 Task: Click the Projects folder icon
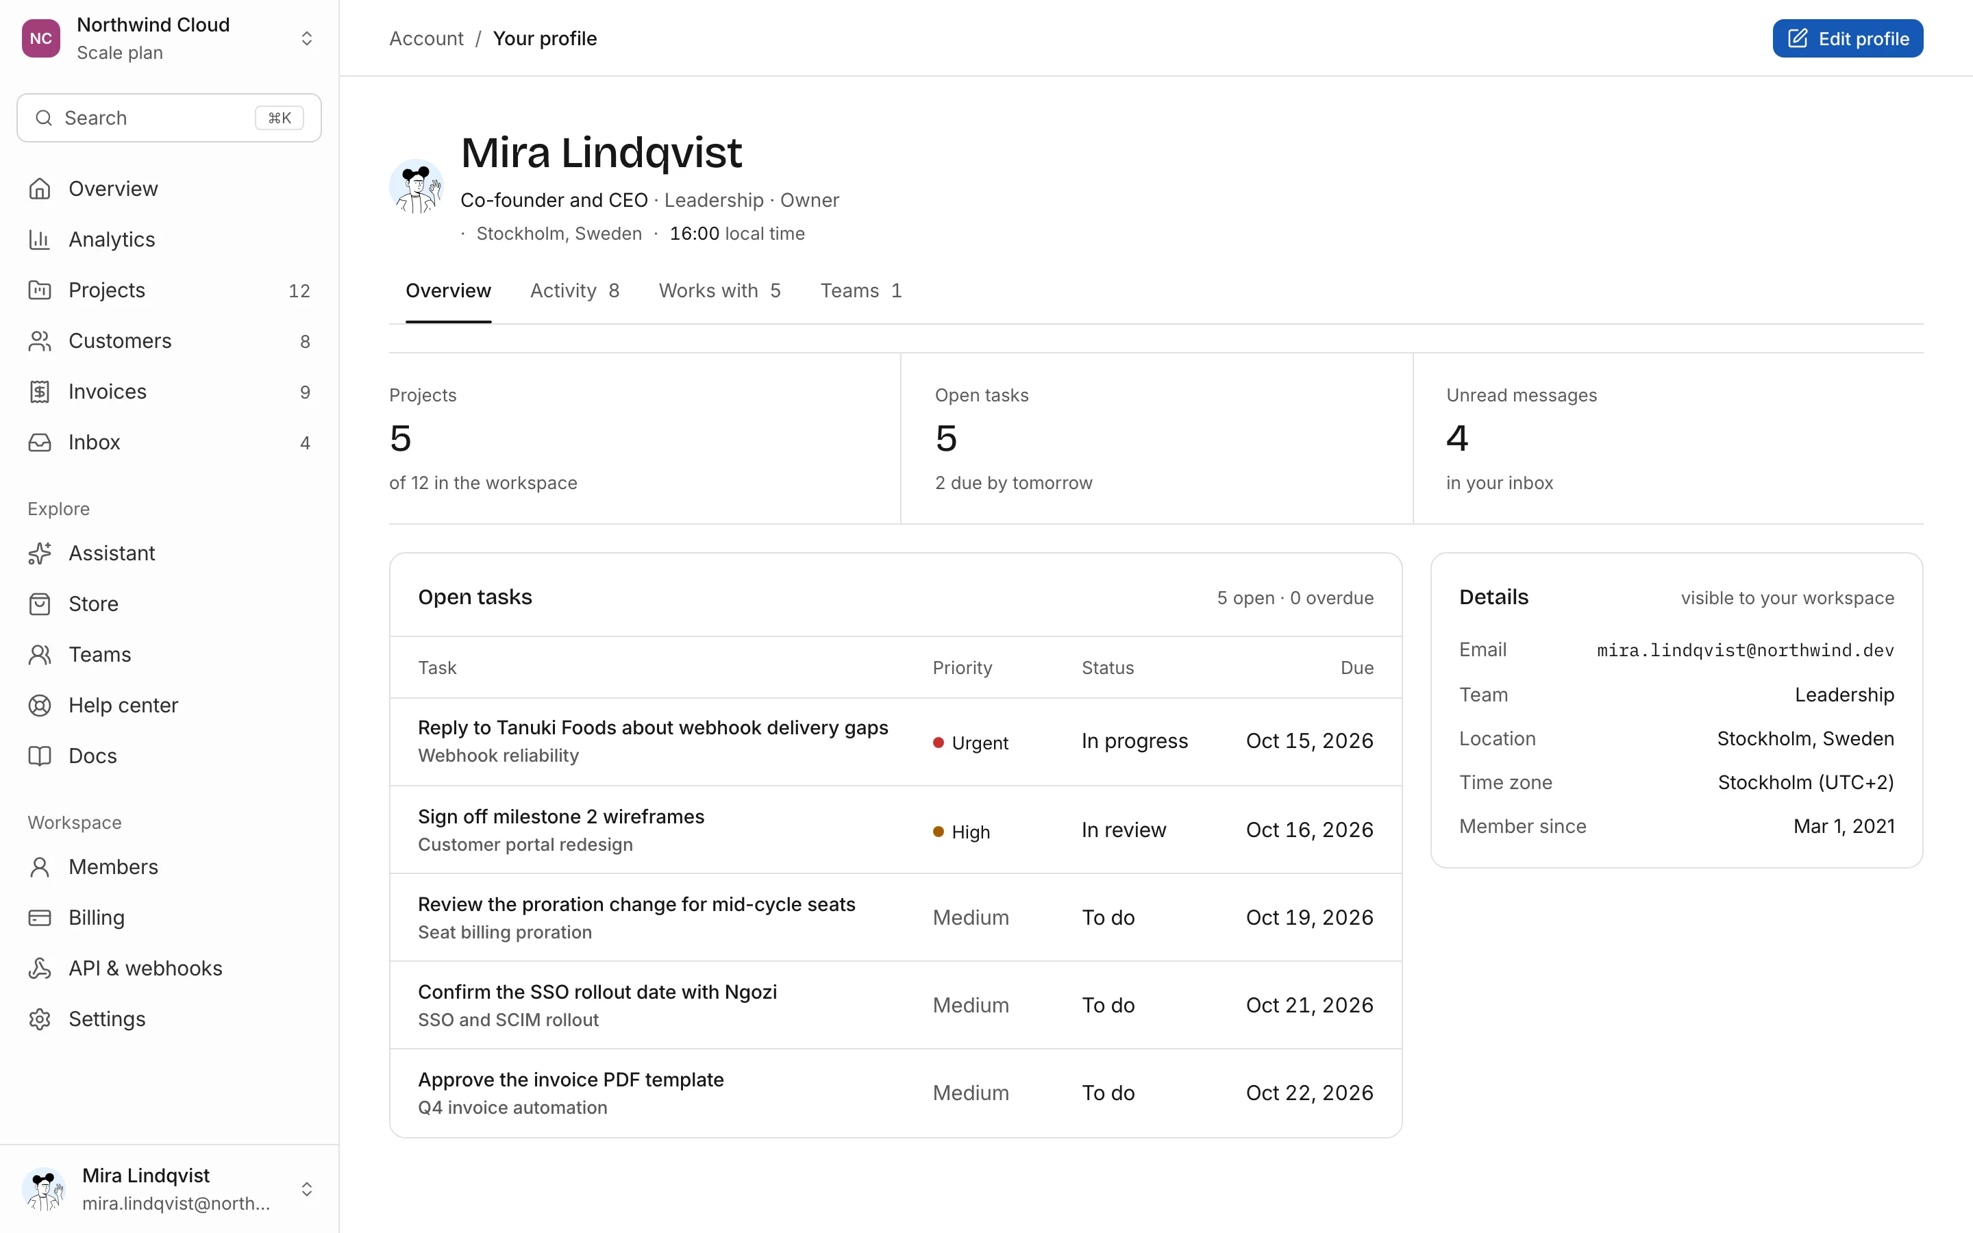tap(39, 290)
